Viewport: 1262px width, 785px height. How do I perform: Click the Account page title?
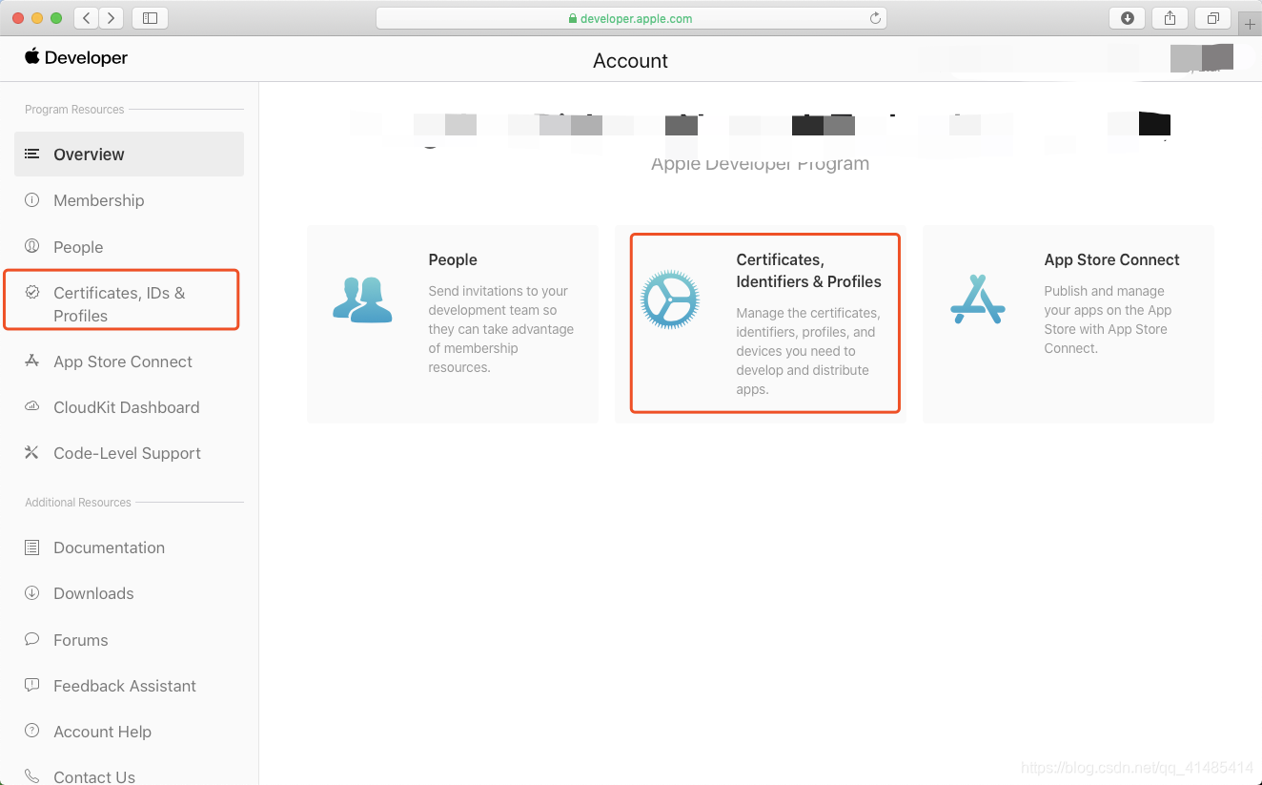(630, 60)
